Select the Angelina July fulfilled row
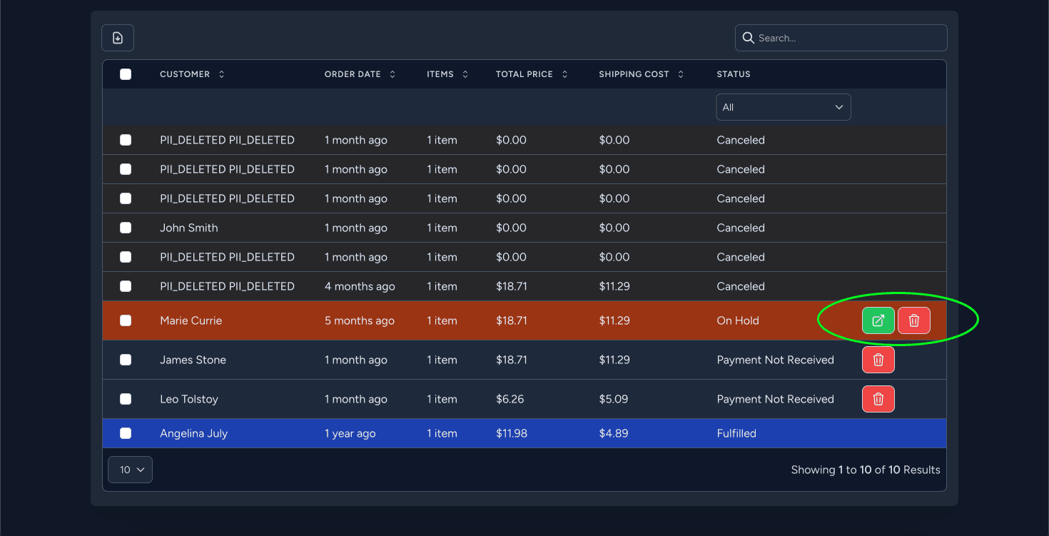1049x536 pixels. tap(428, 433)
